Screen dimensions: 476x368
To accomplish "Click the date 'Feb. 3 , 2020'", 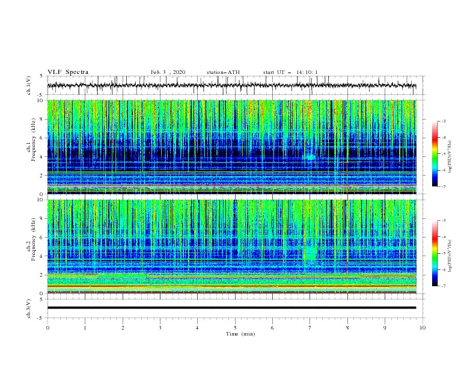I will 168,72.
